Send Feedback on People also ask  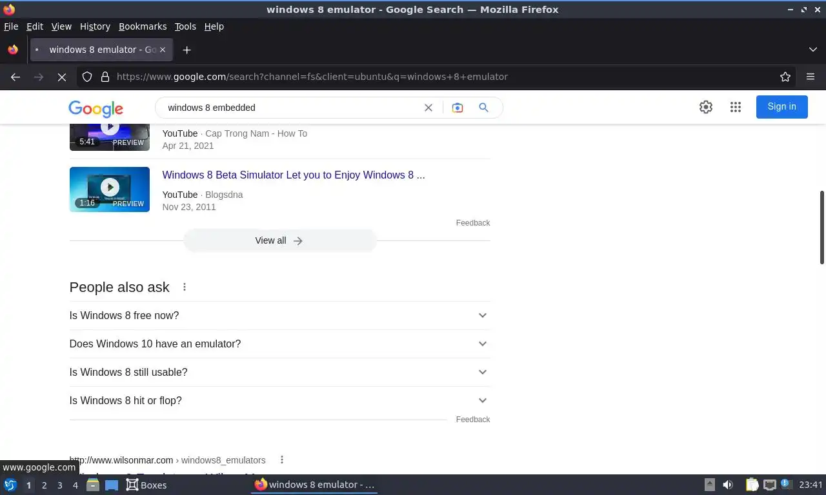(x=473, y=420)
